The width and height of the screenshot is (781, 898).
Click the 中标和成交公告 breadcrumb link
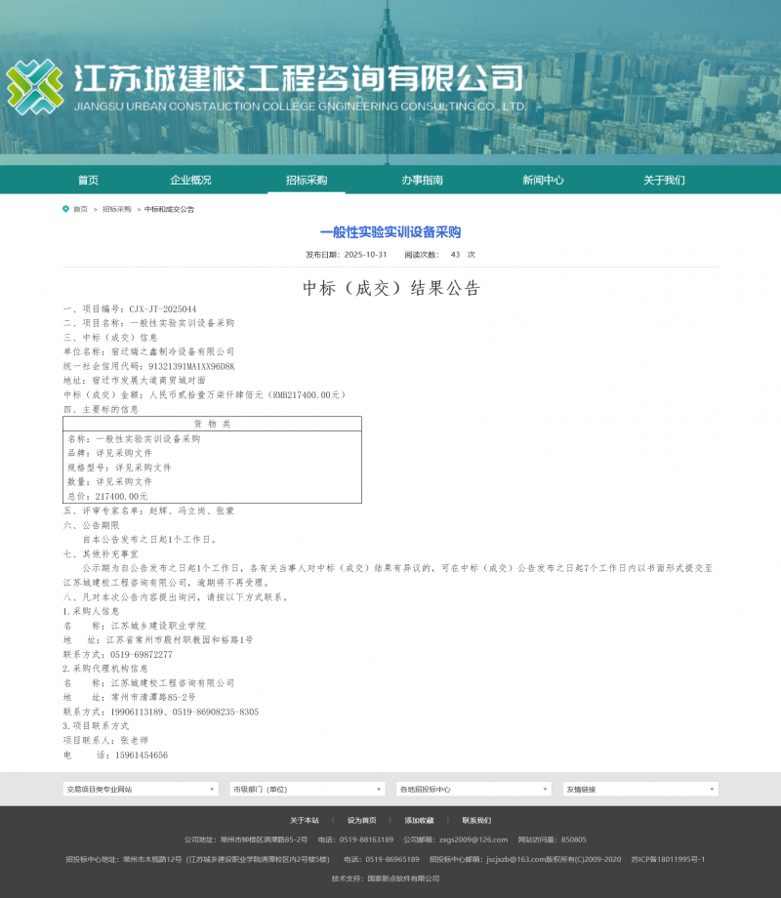pos(170,208)
